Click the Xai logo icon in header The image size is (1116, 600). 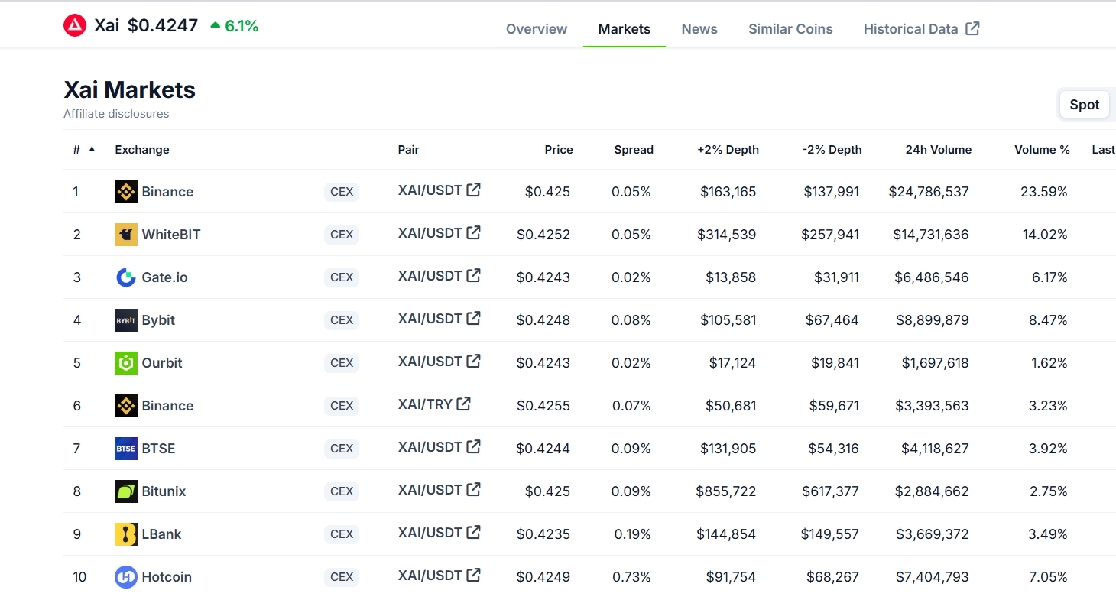74,26
